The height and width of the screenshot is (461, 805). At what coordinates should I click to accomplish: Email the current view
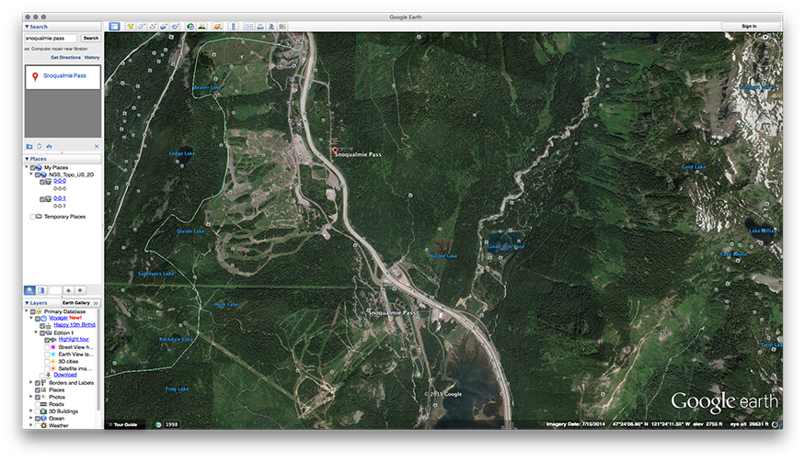click(x=249, y=26)
